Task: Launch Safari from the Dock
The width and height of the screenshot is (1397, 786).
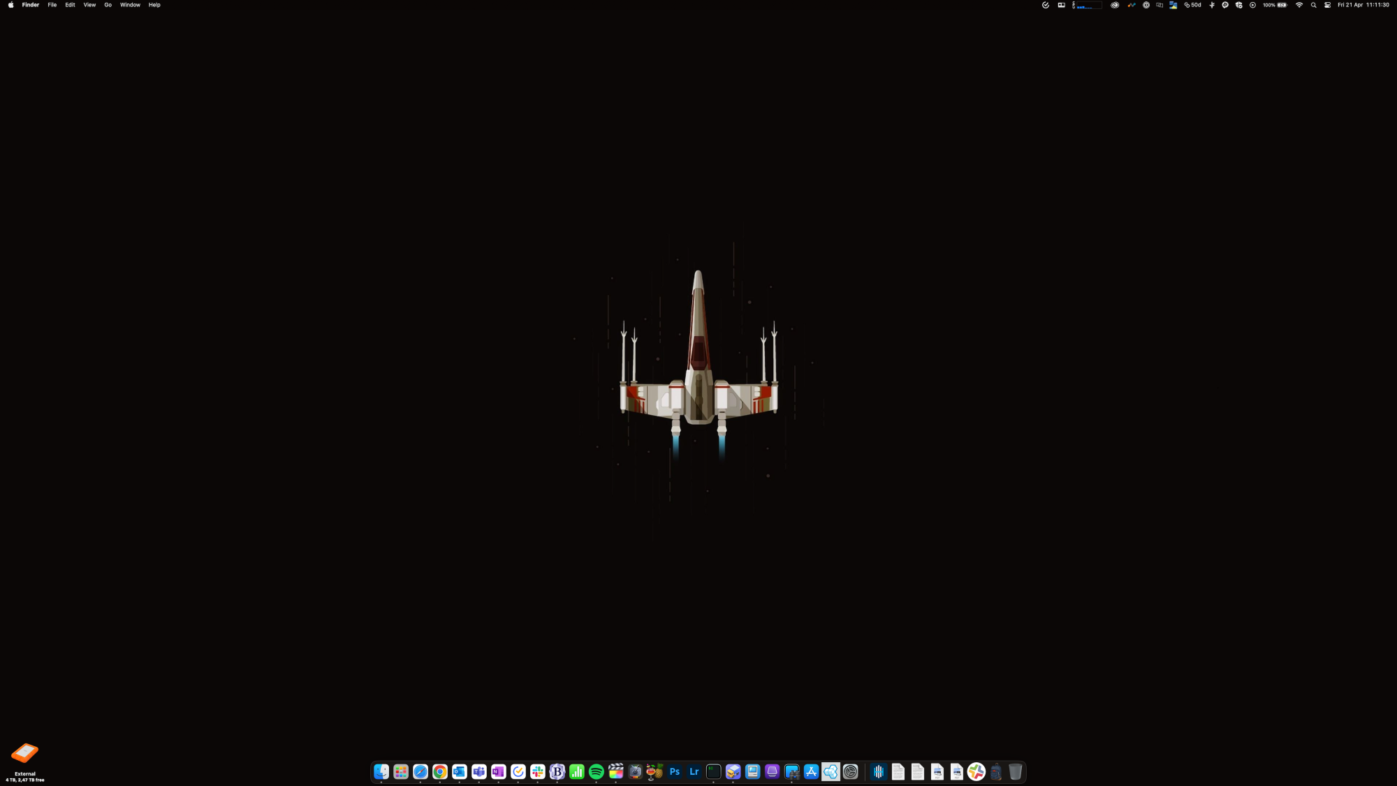Action: pos(420,771)
